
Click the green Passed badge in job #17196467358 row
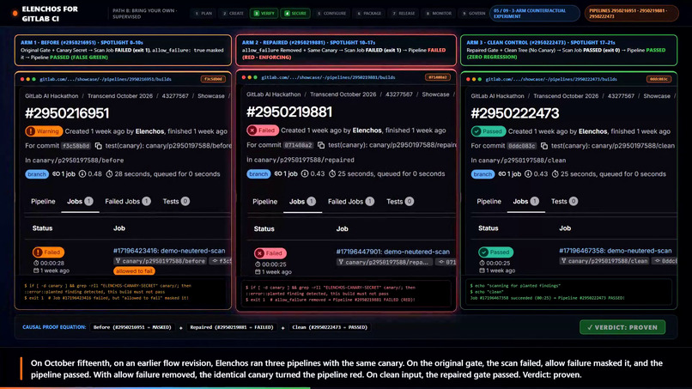click(495, 252)
